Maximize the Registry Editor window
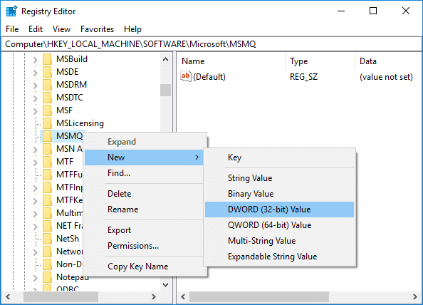Screen dimensions: 423x305 pyautogui.click(x=373, y=11)
